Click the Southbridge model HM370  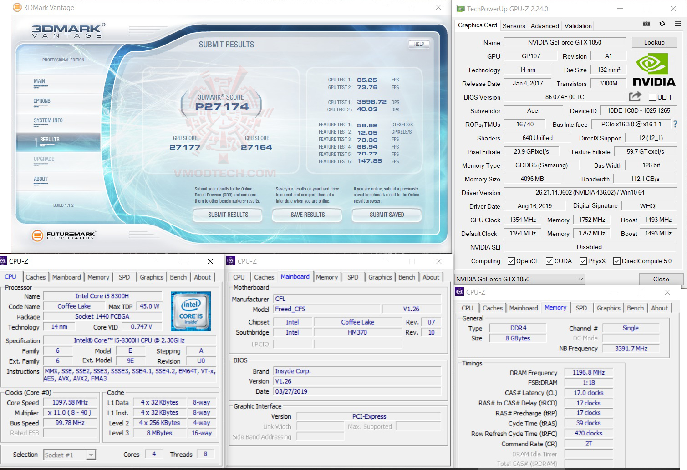[357, 332]
